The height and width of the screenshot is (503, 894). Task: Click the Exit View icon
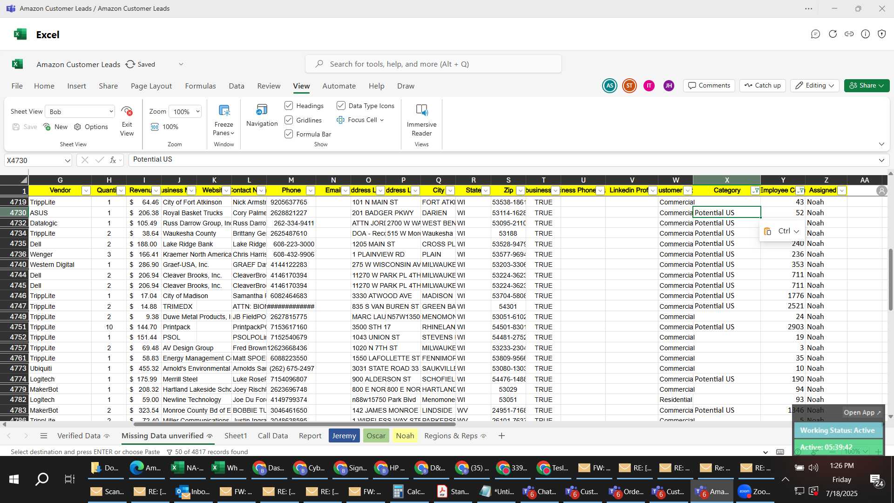click(127, 111)
